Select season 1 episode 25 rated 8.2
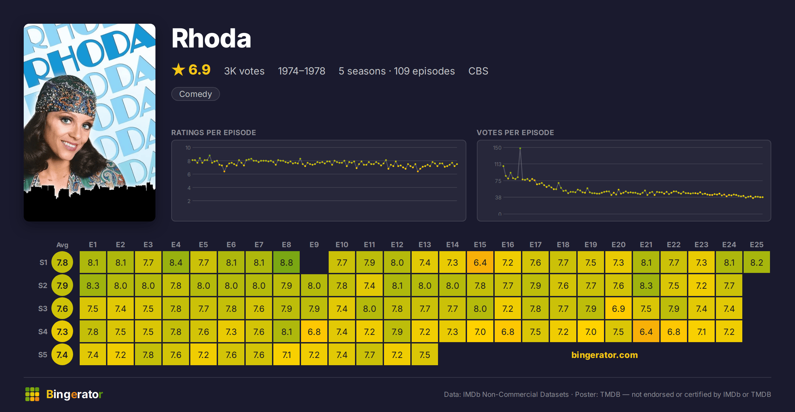This screenshot has width=795, height=412. [757, 262]
